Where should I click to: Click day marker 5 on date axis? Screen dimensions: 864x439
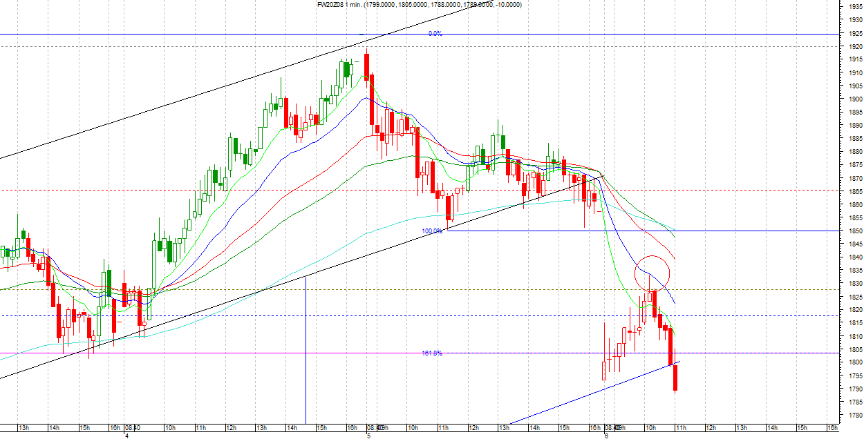click(x=368, y=436)
